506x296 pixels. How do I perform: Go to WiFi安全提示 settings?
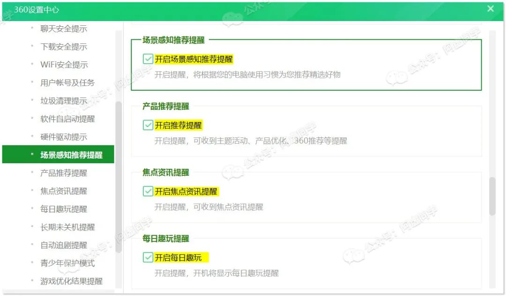64,65
